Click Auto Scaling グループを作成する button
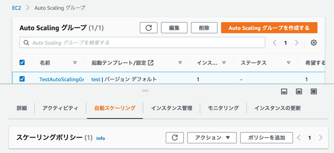The width and height of the screenshot is (334, 153). point(269,28)
